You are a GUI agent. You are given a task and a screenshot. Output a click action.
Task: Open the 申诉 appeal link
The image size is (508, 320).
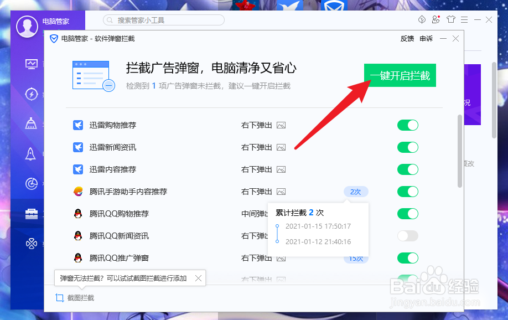(x=426, y=39)
